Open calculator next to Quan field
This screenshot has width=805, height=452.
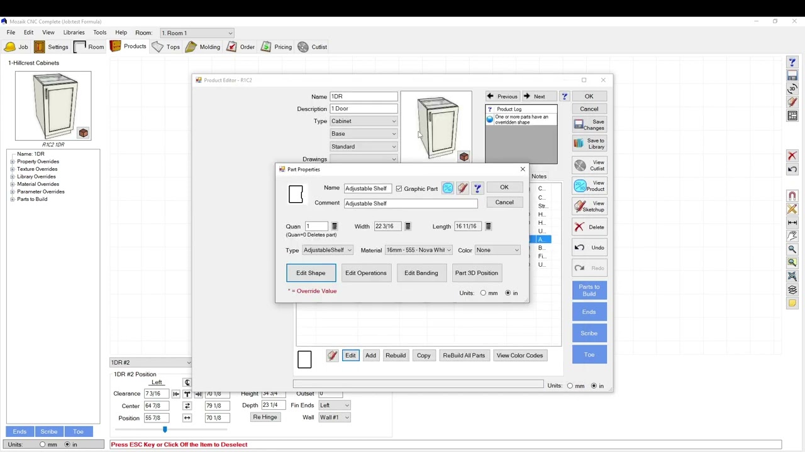335,227
